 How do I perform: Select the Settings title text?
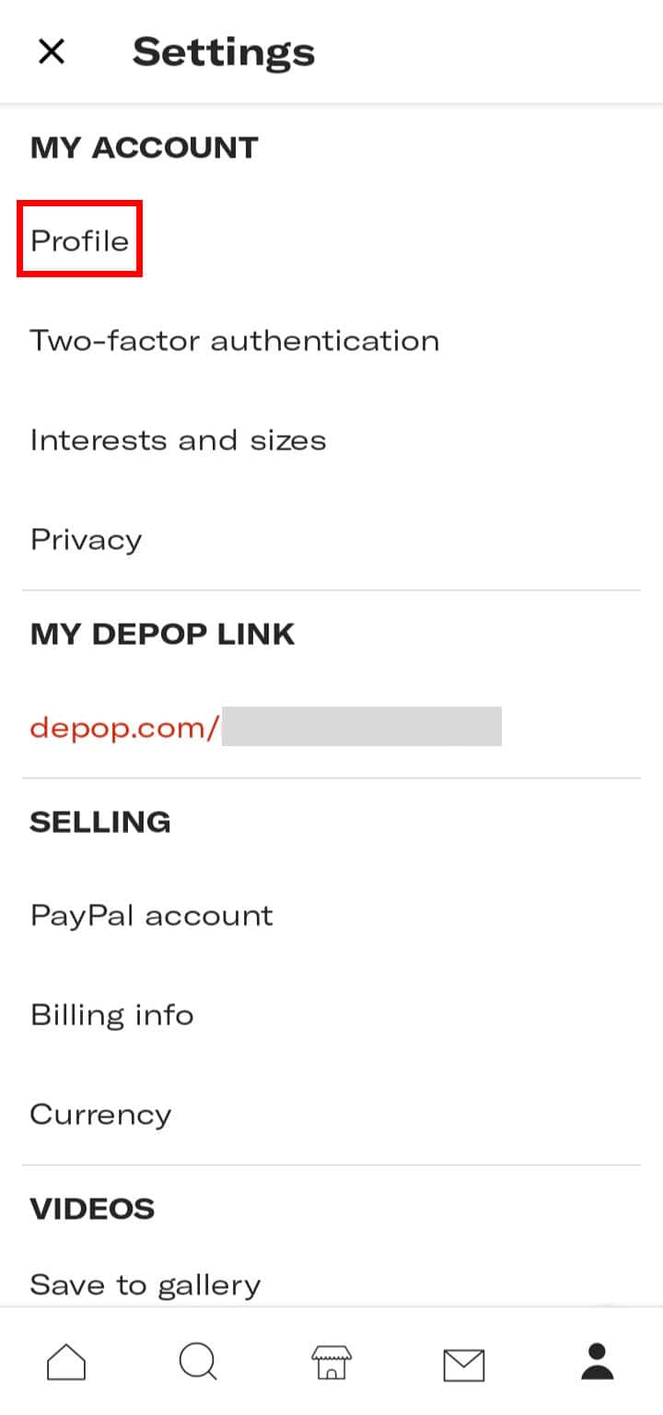[x=223, y=52]
